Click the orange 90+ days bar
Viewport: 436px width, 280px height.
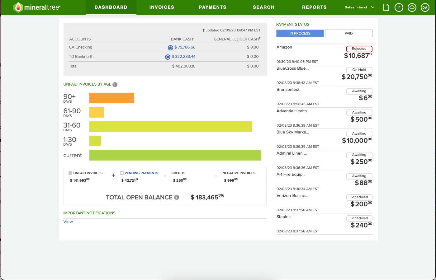pyautogui.click(x=111, y=98)
